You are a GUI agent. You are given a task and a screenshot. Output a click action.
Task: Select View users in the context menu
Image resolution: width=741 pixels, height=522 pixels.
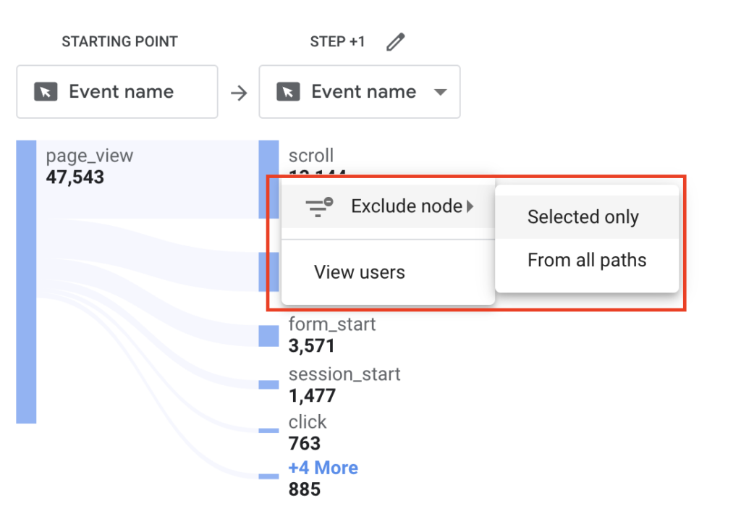click(x=360, y=273)
